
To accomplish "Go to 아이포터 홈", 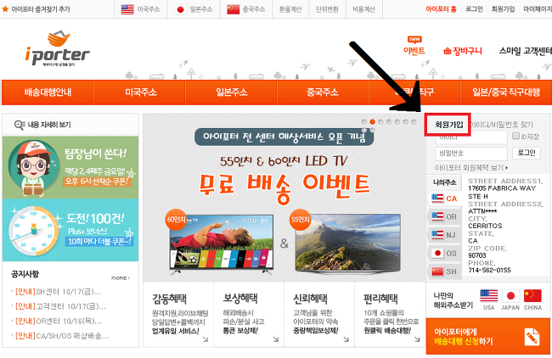I will (441, 9).
